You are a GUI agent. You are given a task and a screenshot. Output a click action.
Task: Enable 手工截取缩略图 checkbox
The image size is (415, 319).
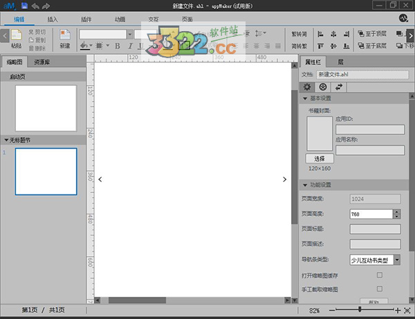coord(378,289)
